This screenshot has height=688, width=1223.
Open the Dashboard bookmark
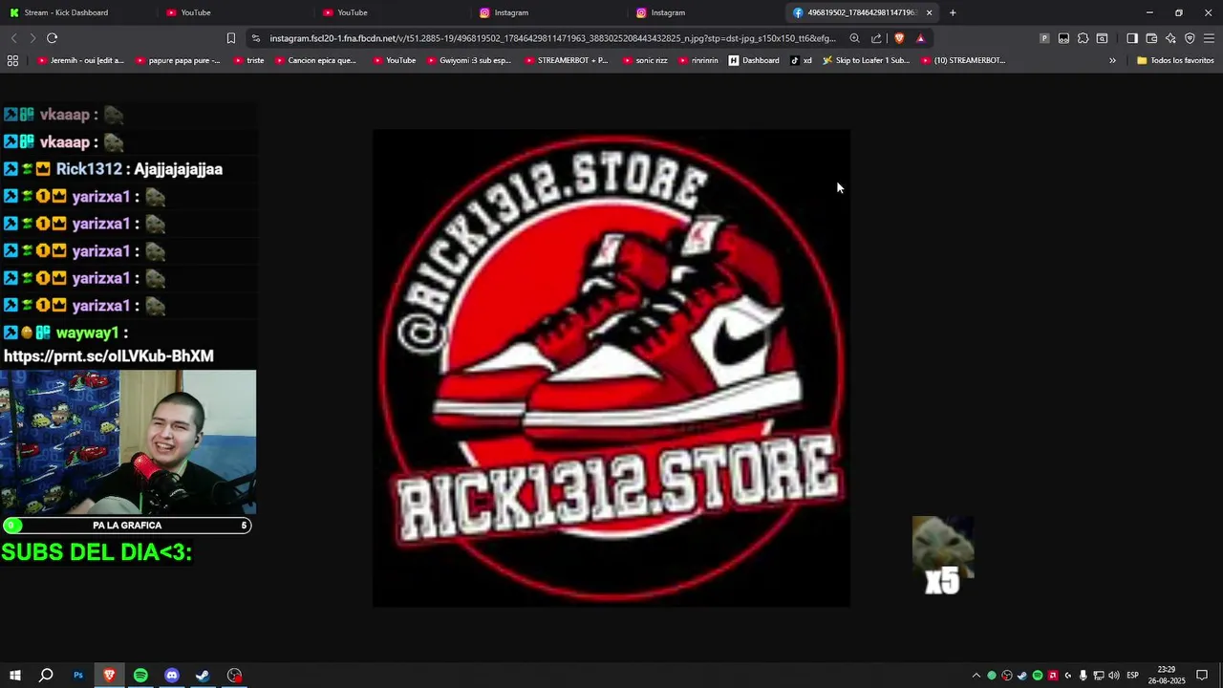754,60
